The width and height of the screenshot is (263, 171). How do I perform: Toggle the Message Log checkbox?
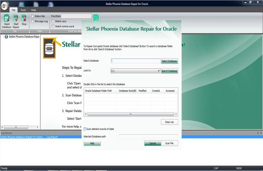[33, 21]
